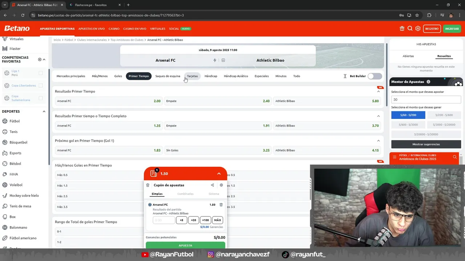Image resolution: width=465 pixels, height=261 pixels.
Task: Open the browser tab search dropdown
Action: 5,5
